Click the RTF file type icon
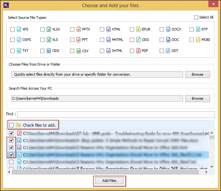221x191 pixels. click(198, 29)
